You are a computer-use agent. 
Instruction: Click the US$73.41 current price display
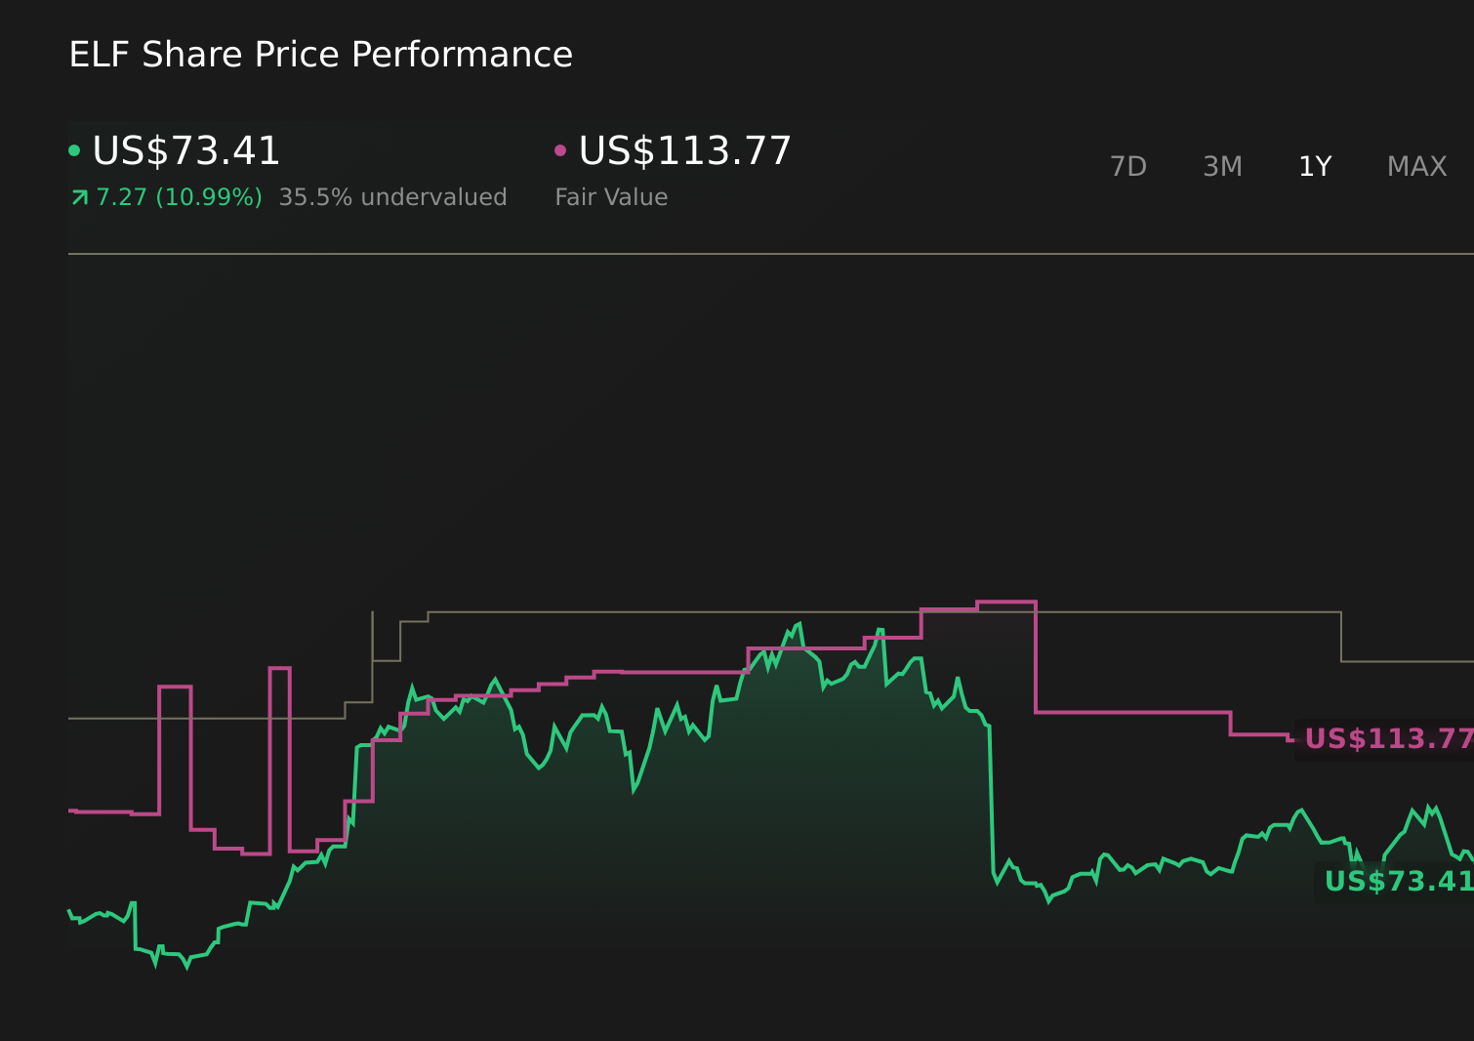coord(185,151)
